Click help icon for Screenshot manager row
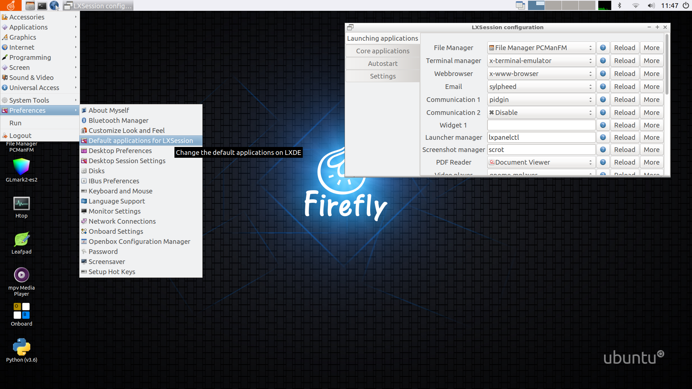 [x=603, y=149]
